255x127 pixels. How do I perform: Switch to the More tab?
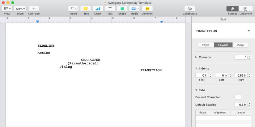coord(240,45)
